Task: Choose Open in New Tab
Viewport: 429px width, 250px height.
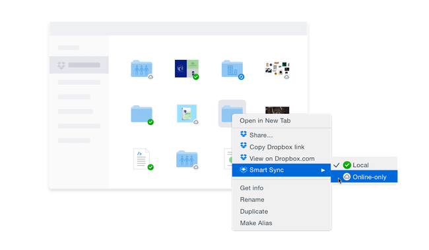Action: 265,120
